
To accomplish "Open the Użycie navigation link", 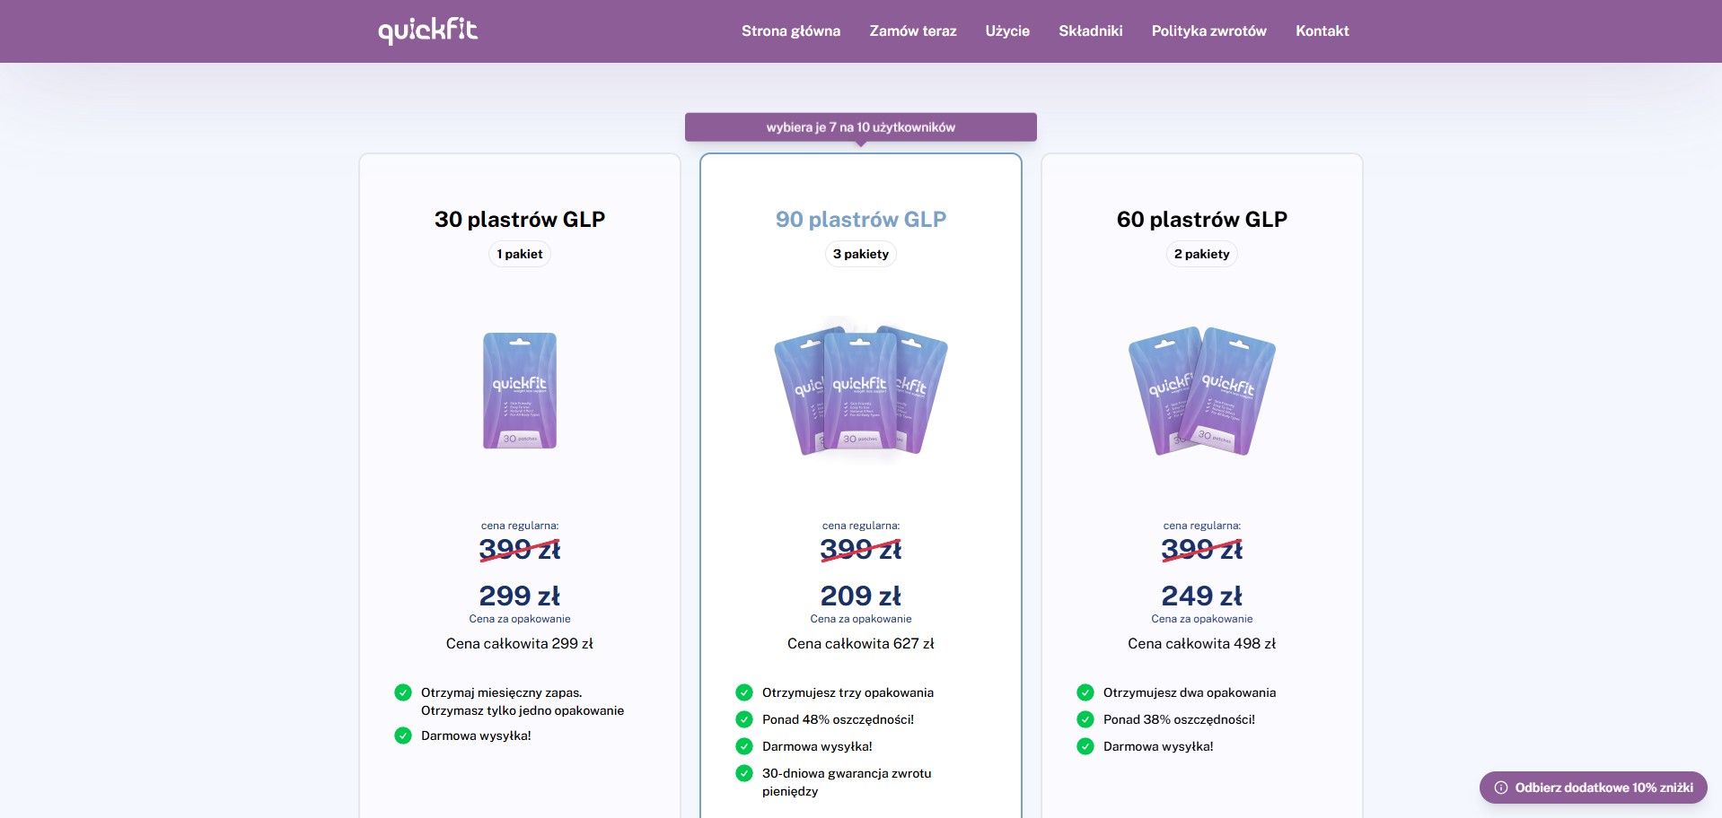I will (1007, 30).
